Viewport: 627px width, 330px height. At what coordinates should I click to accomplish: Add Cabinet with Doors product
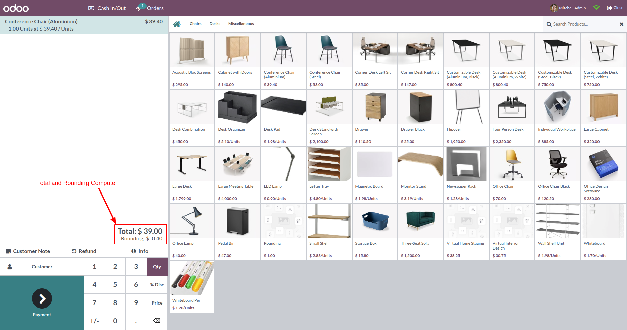[x=238, y=61]
